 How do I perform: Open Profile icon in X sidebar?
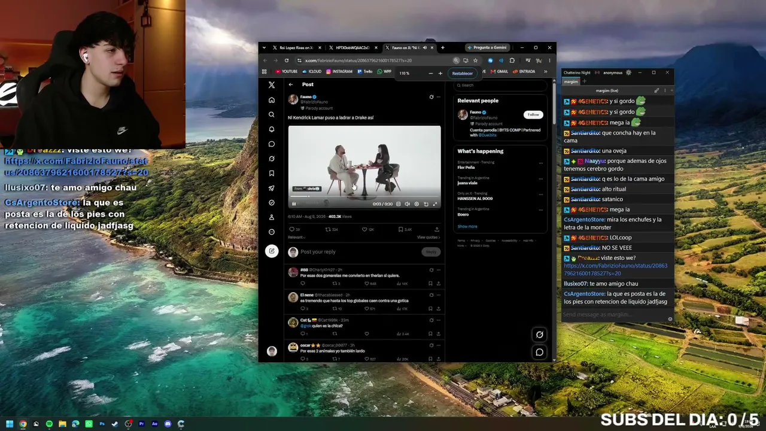[272, 217]
